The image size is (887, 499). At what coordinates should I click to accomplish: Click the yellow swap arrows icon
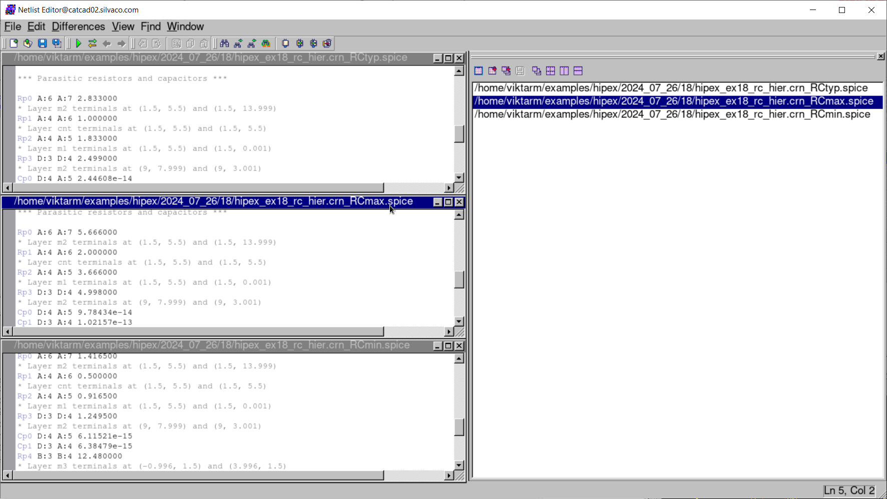click(92, 43)
